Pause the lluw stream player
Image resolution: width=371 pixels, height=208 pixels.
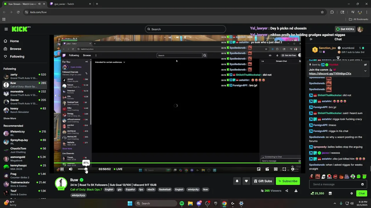62,169
